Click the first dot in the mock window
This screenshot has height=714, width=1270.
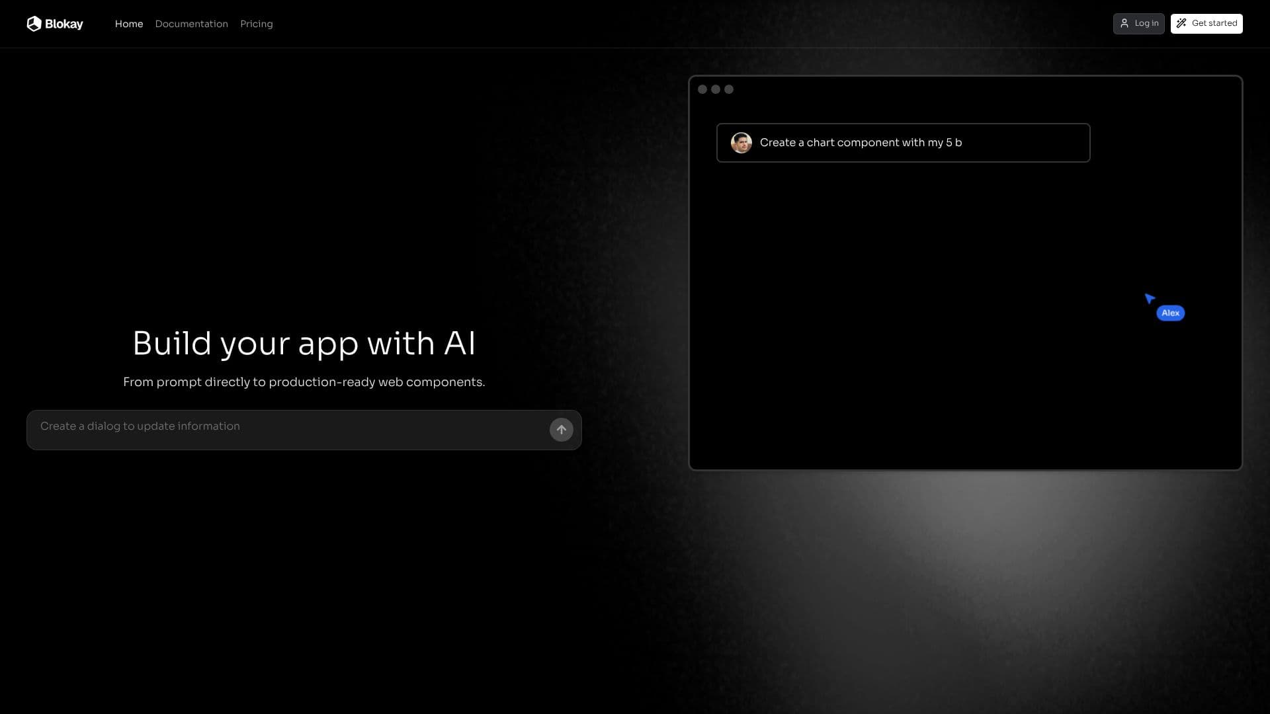click(702, 89)
